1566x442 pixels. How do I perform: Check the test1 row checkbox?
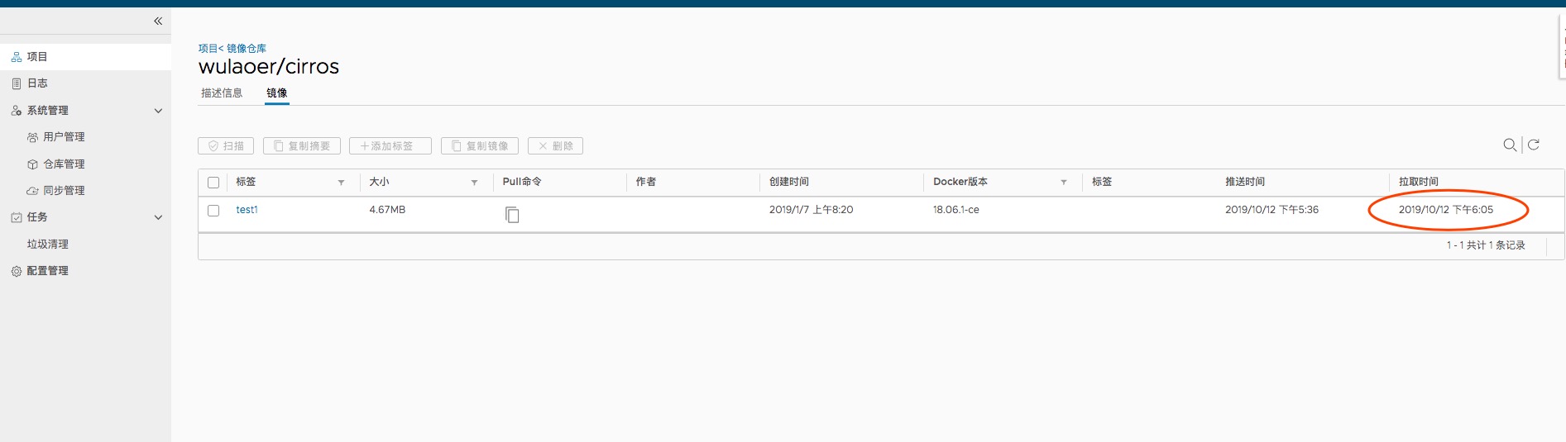[x=213, y=211]
